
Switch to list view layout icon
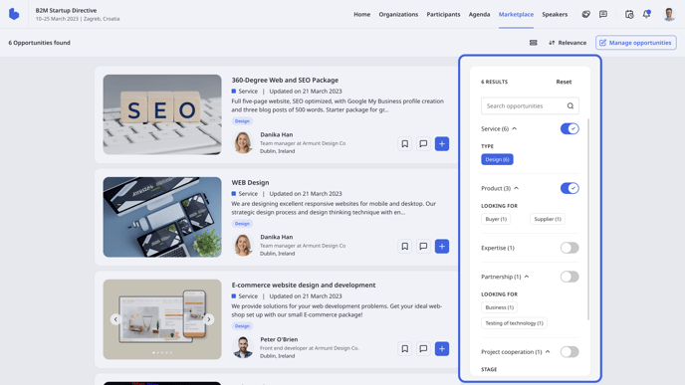point(533,43)
